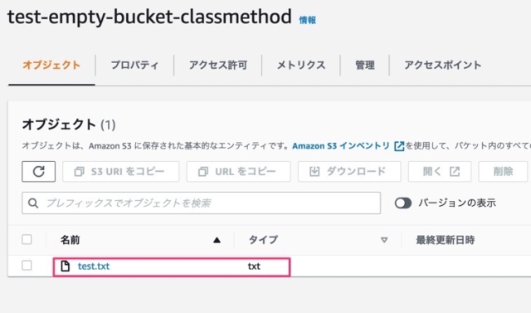Open the test.txt object link

click(94, 267)
